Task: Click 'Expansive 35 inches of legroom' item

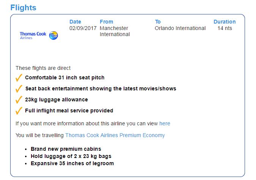Action: pos(72,163)
